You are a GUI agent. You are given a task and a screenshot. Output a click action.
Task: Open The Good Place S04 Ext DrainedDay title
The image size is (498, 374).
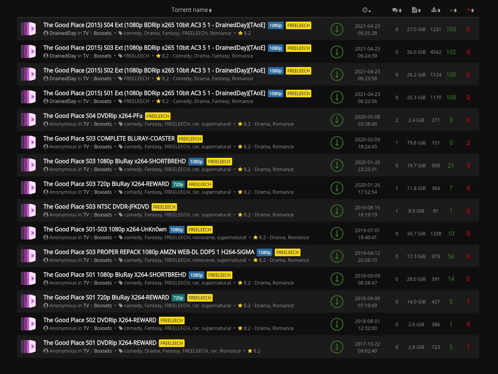pos(154,25)
